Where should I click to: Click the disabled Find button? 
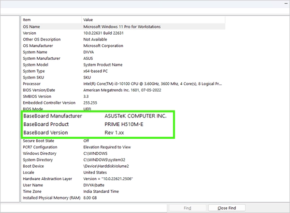tap(188, 208)
